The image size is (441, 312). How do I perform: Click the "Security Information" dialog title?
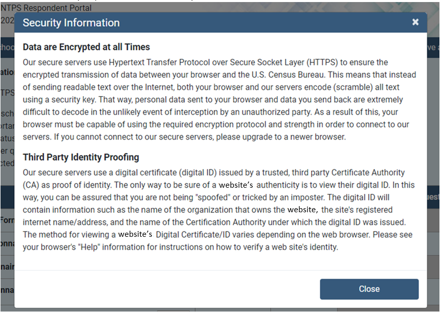coord(71,23)
